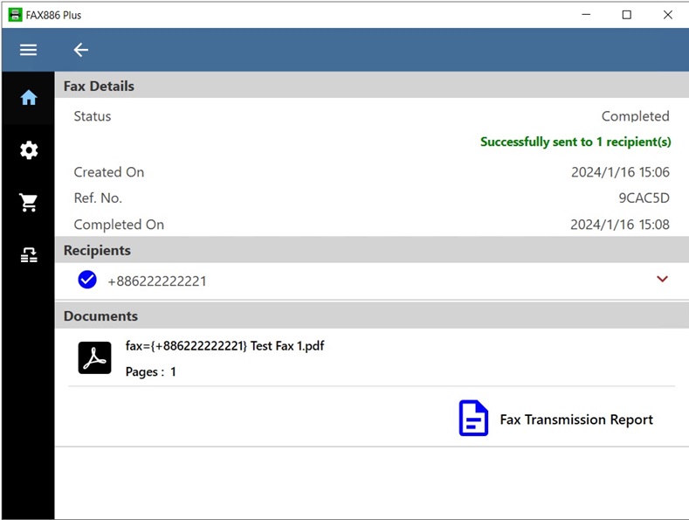Open the hamburger menu
Screen dimensions: 689x520
pos(28,50)
